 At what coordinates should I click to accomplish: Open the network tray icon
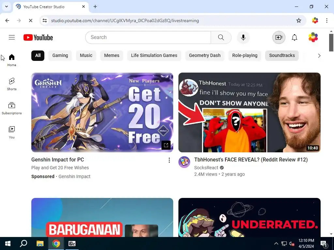tap(284, 243)
